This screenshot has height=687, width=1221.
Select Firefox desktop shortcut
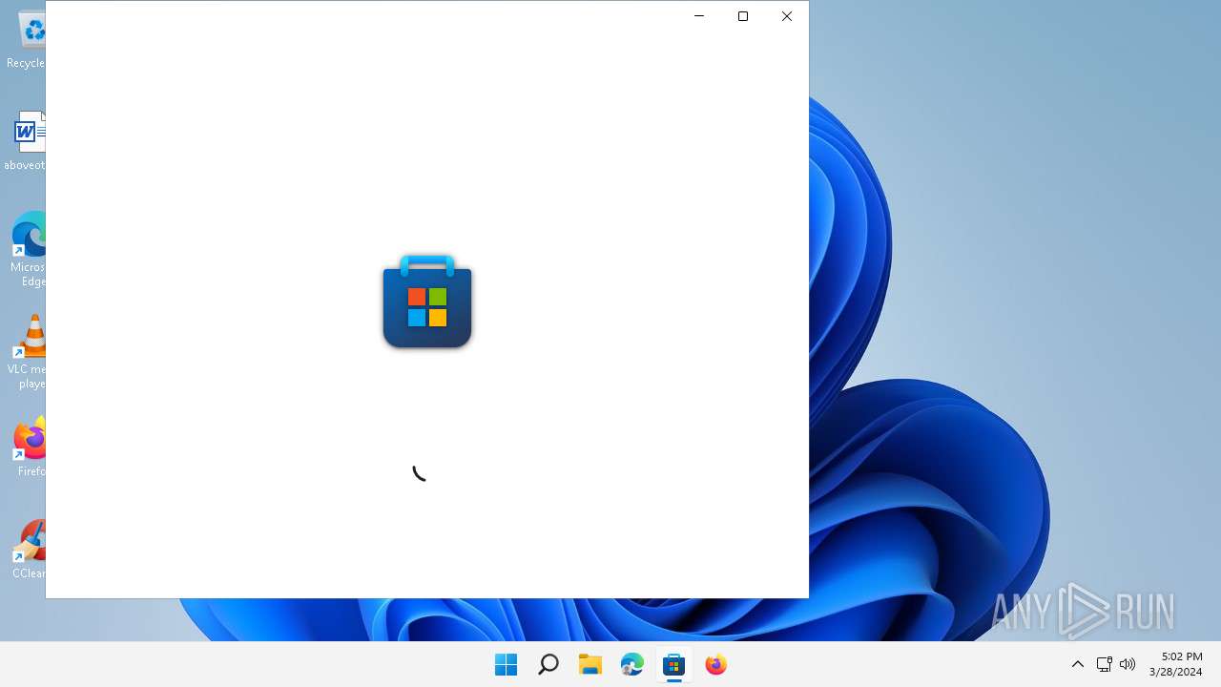coord(31,447)
